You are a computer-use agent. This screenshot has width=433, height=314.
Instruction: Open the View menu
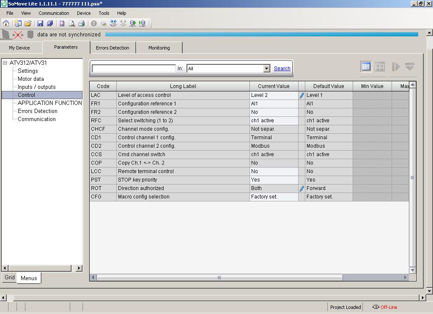click(26, 13)
